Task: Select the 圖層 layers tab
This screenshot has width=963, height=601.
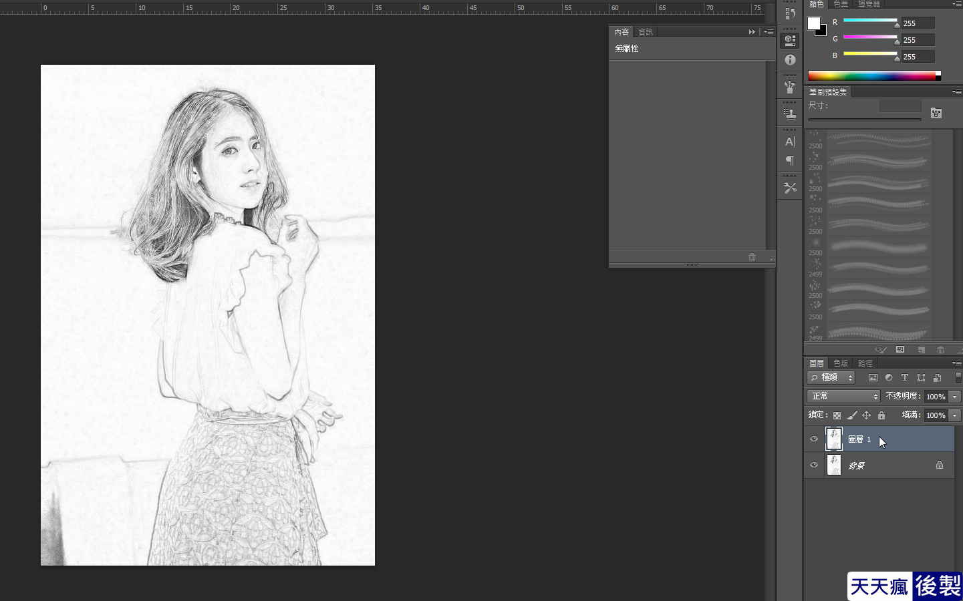Action: (x=817, y=363)
